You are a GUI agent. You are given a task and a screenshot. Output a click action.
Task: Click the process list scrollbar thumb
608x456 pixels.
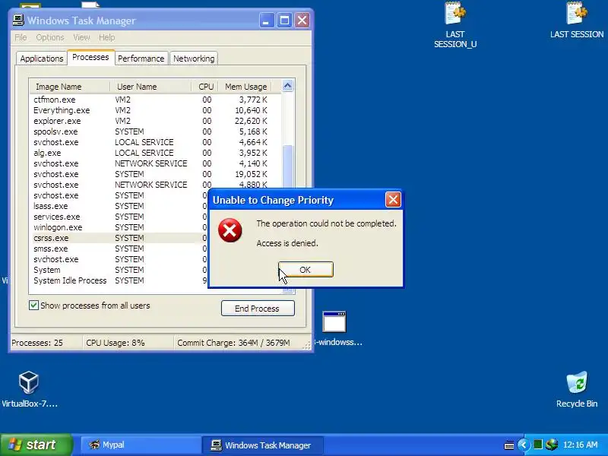[x=288, y=166]
